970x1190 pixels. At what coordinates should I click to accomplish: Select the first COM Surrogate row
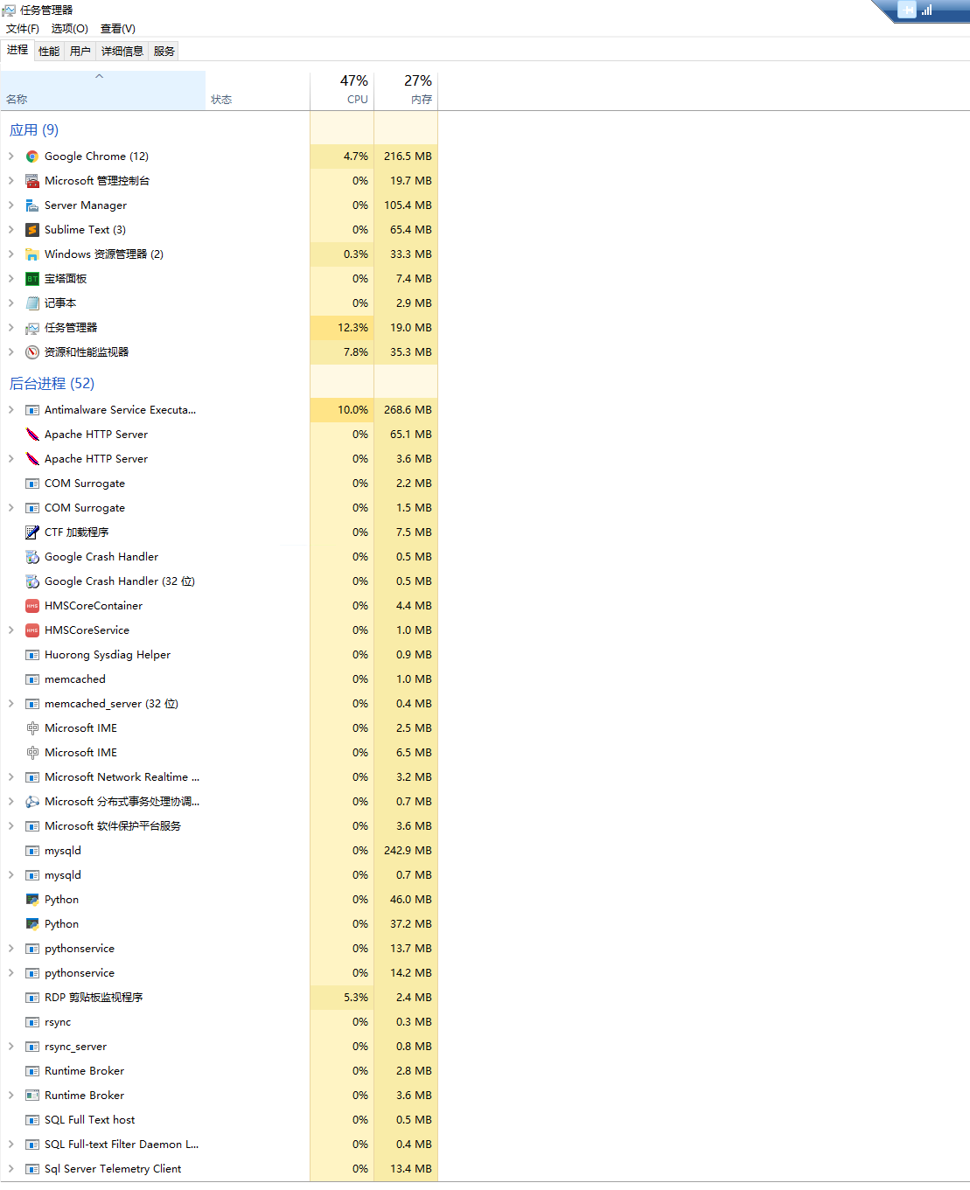coord(219,484)
